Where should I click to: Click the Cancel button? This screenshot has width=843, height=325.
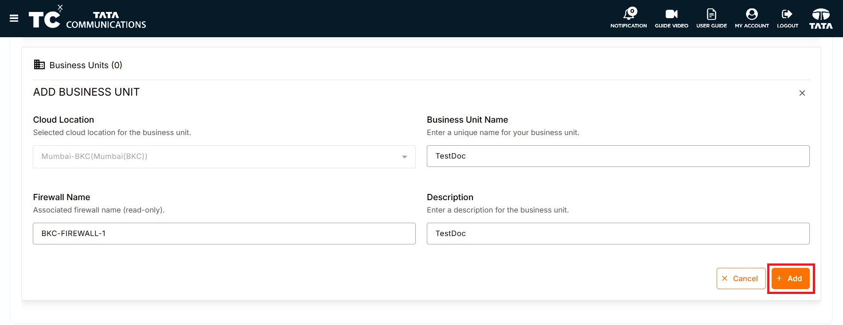coord(741,279)
